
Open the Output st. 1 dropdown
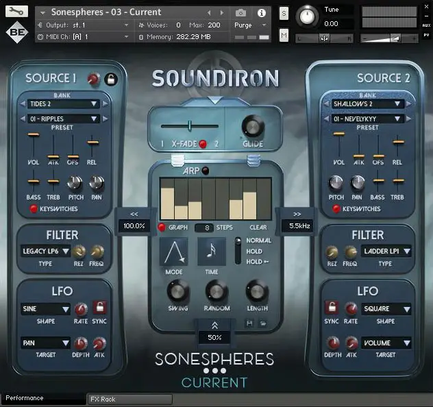pos(84,25)
